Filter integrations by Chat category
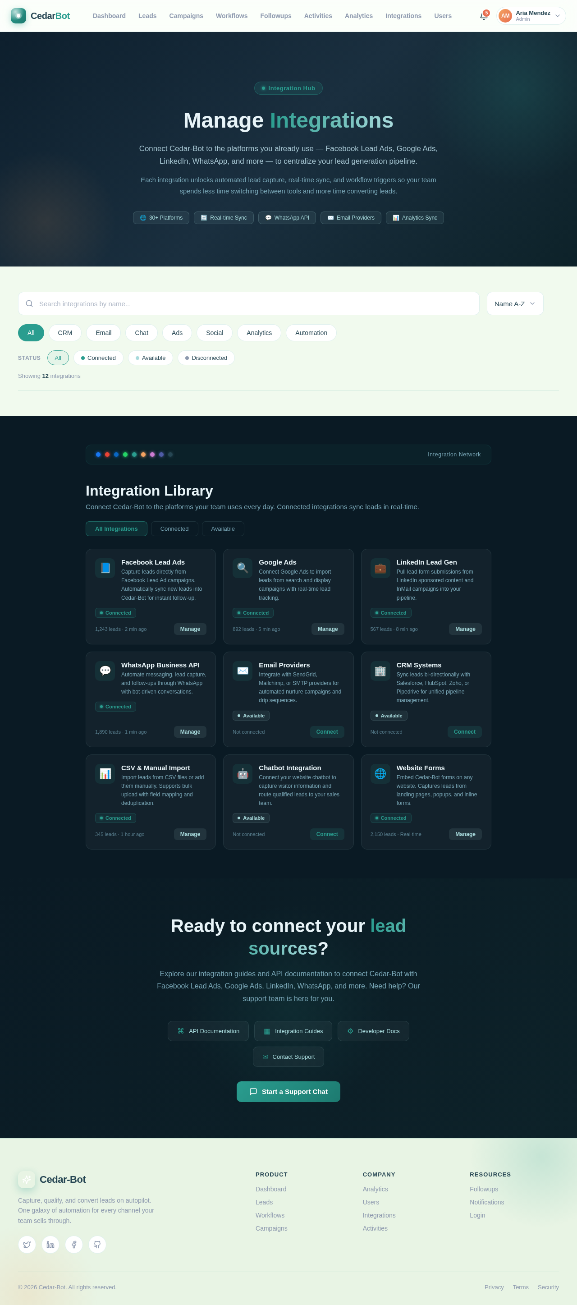The height and width of the screenshot is (1305, 577). (x=142, y=333)
